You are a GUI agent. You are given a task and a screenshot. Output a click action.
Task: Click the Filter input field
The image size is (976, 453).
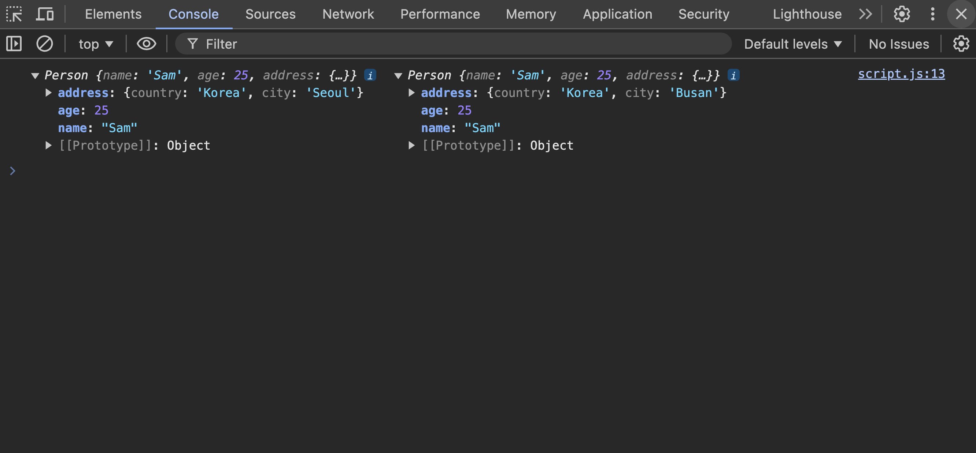tap(455, 44)
